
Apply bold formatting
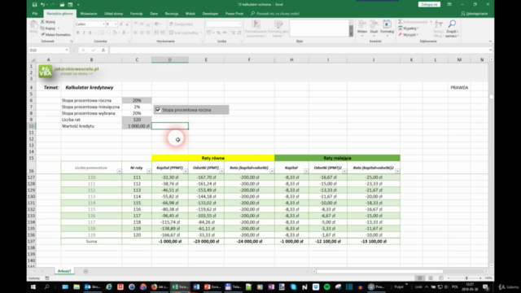point(78,33)
